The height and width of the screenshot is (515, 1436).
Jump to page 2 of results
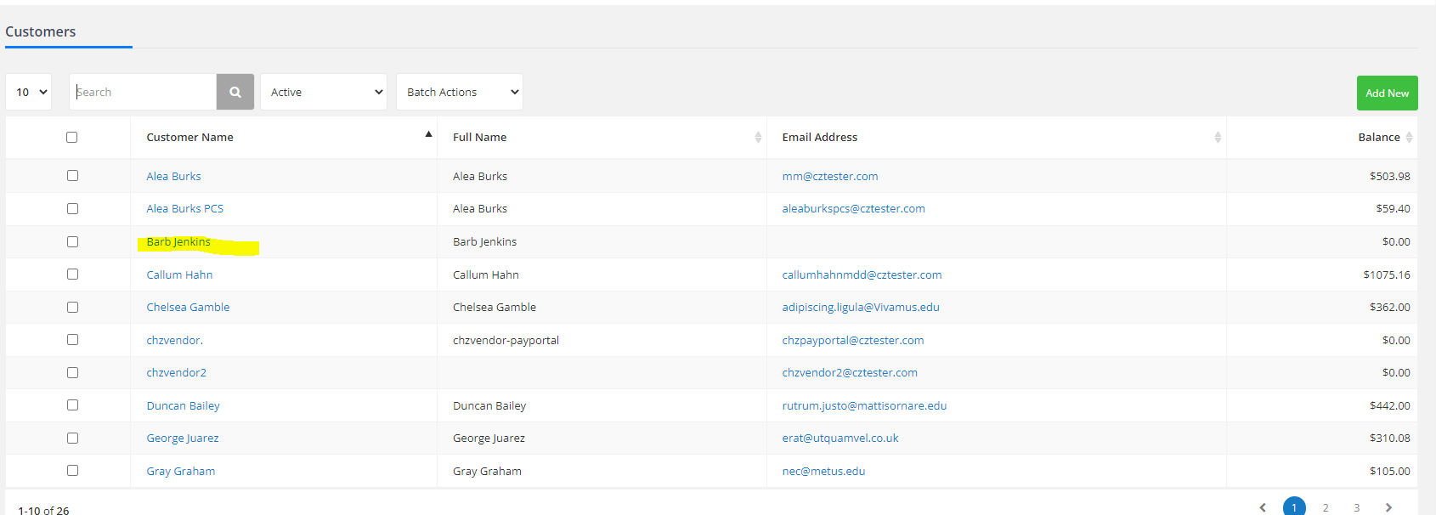pos(1326,507)
